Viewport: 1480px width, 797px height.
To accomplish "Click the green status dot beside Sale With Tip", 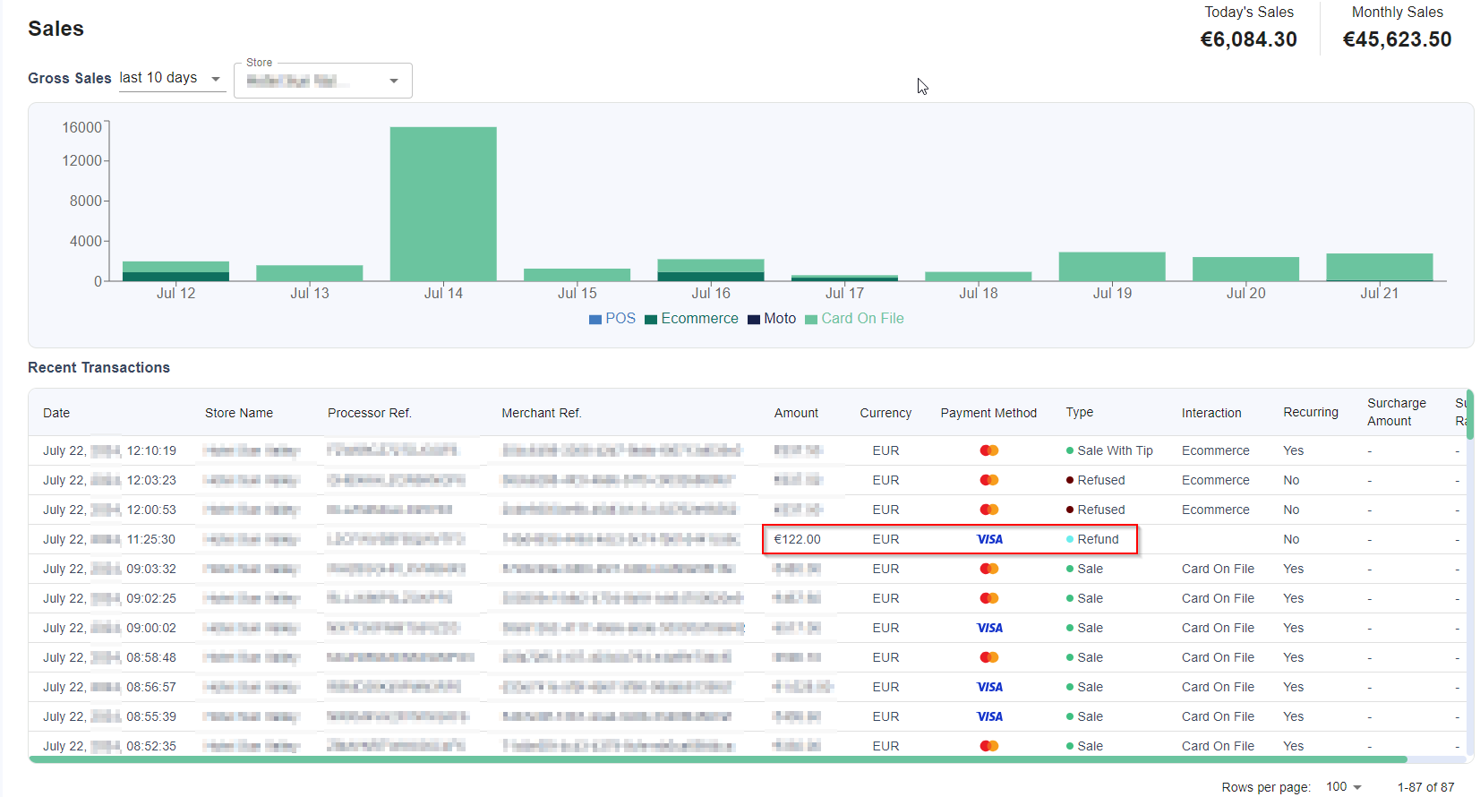I will 1070,451.
